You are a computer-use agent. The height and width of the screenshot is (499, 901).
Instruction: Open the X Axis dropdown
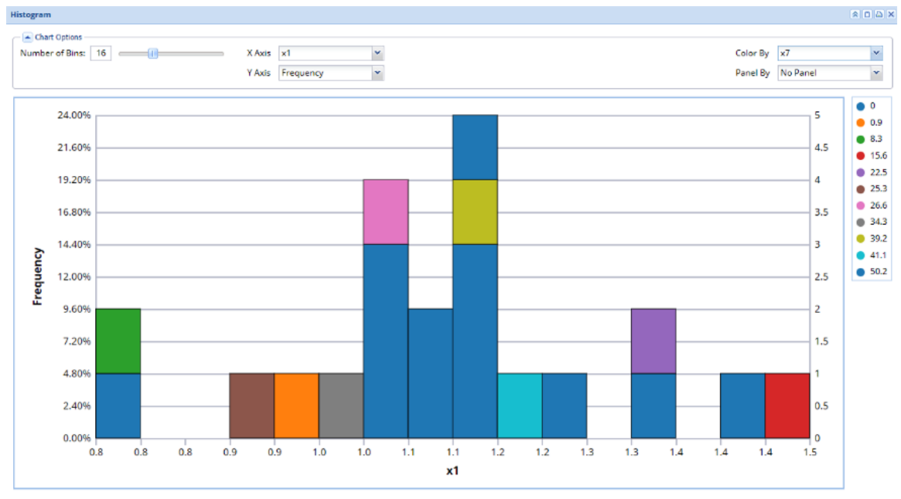point(377,53)
